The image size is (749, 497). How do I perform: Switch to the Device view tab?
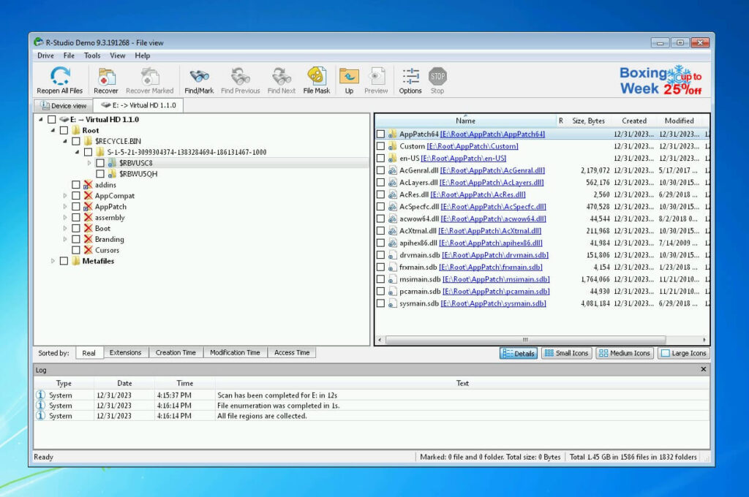[62, 105]
